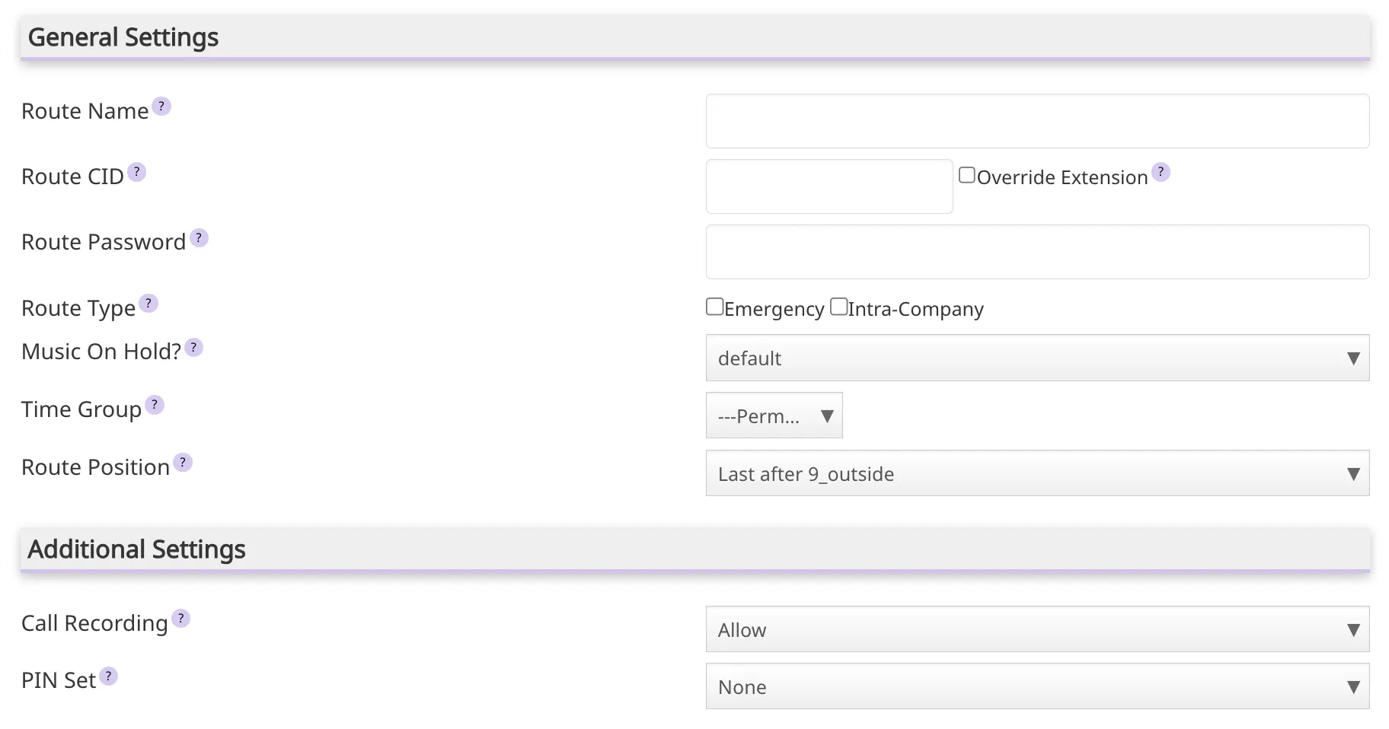
Task: Click the Route Password text box
Action: 1038,252
